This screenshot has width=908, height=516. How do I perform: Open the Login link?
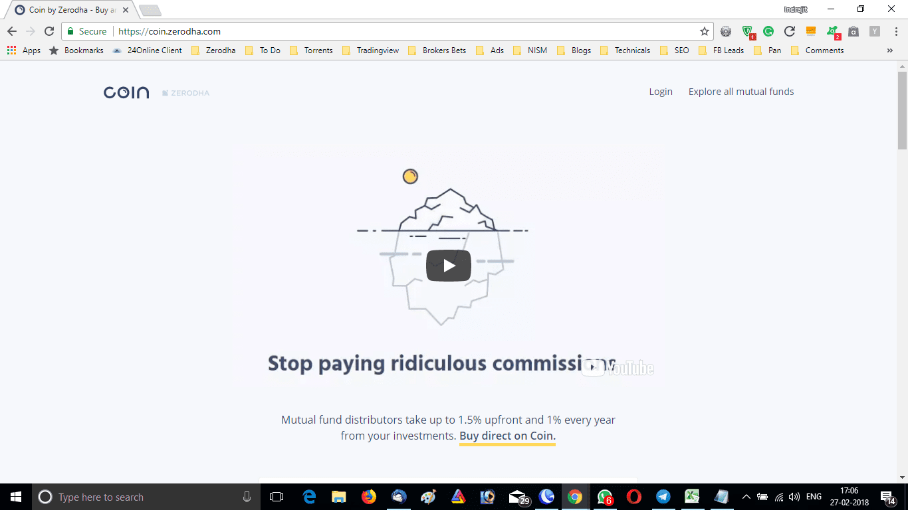tap(661, 92)
